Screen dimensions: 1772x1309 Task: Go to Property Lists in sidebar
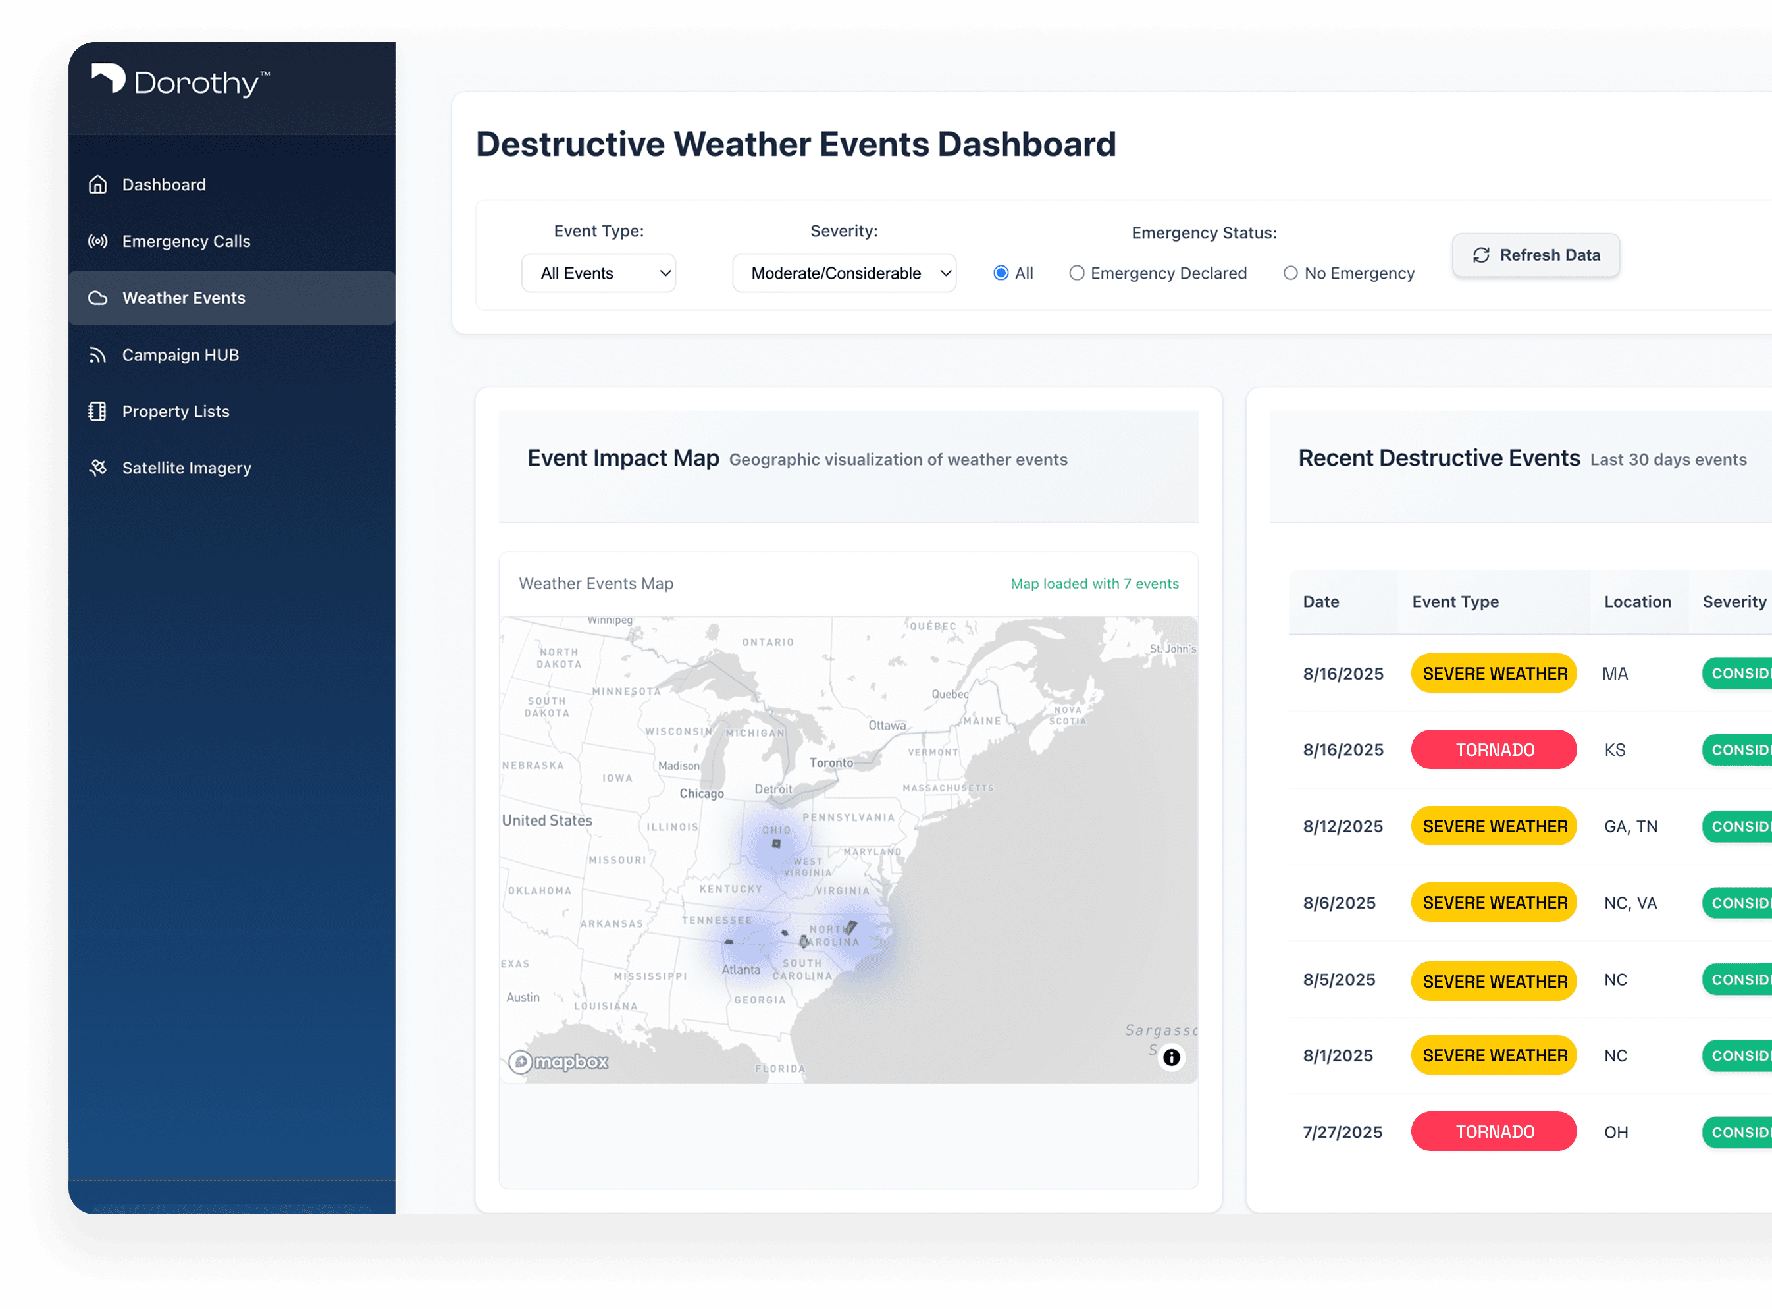(x=175, y=412)
